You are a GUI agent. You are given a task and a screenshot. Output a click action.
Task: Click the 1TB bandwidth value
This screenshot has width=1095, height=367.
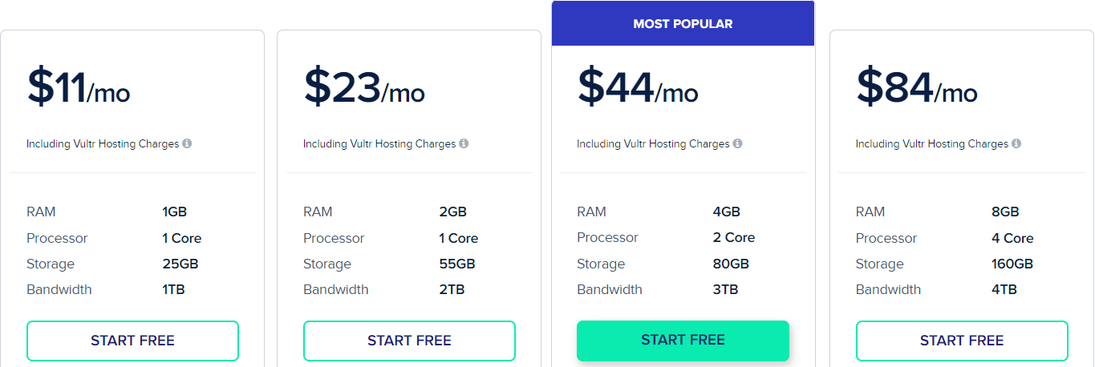pyautogui.click(x=173, y=289)
